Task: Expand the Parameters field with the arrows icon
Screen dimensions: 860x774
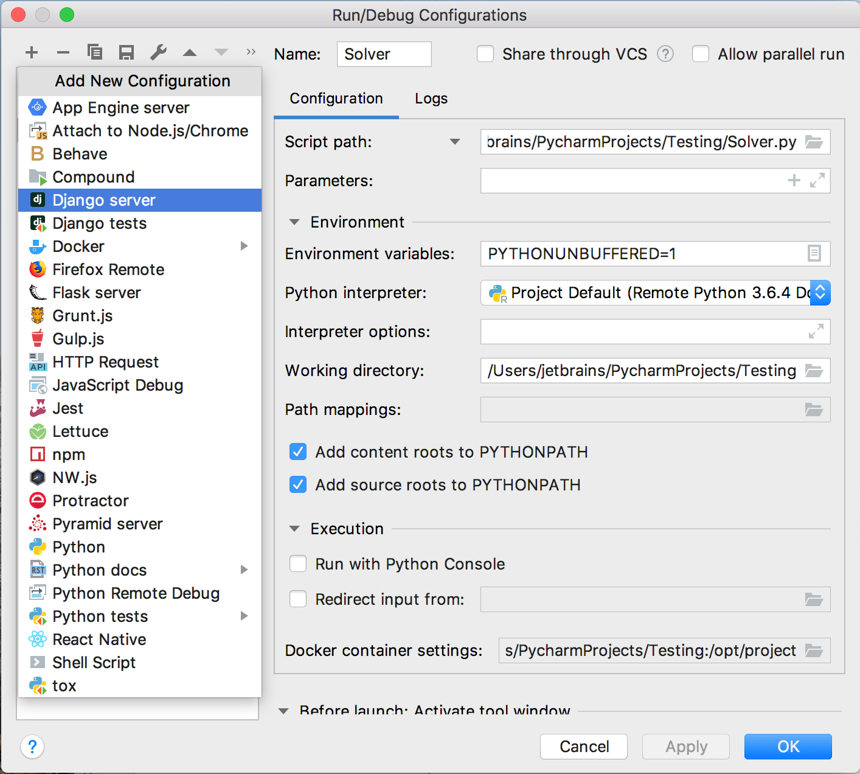Action: point(817,181)
